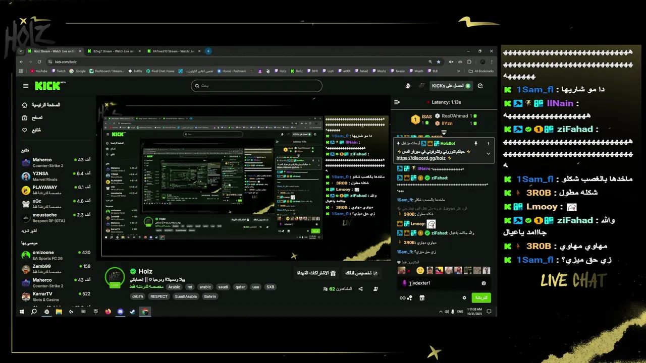
Task: Open the share icon under the stream
Action: pos(360,289)
